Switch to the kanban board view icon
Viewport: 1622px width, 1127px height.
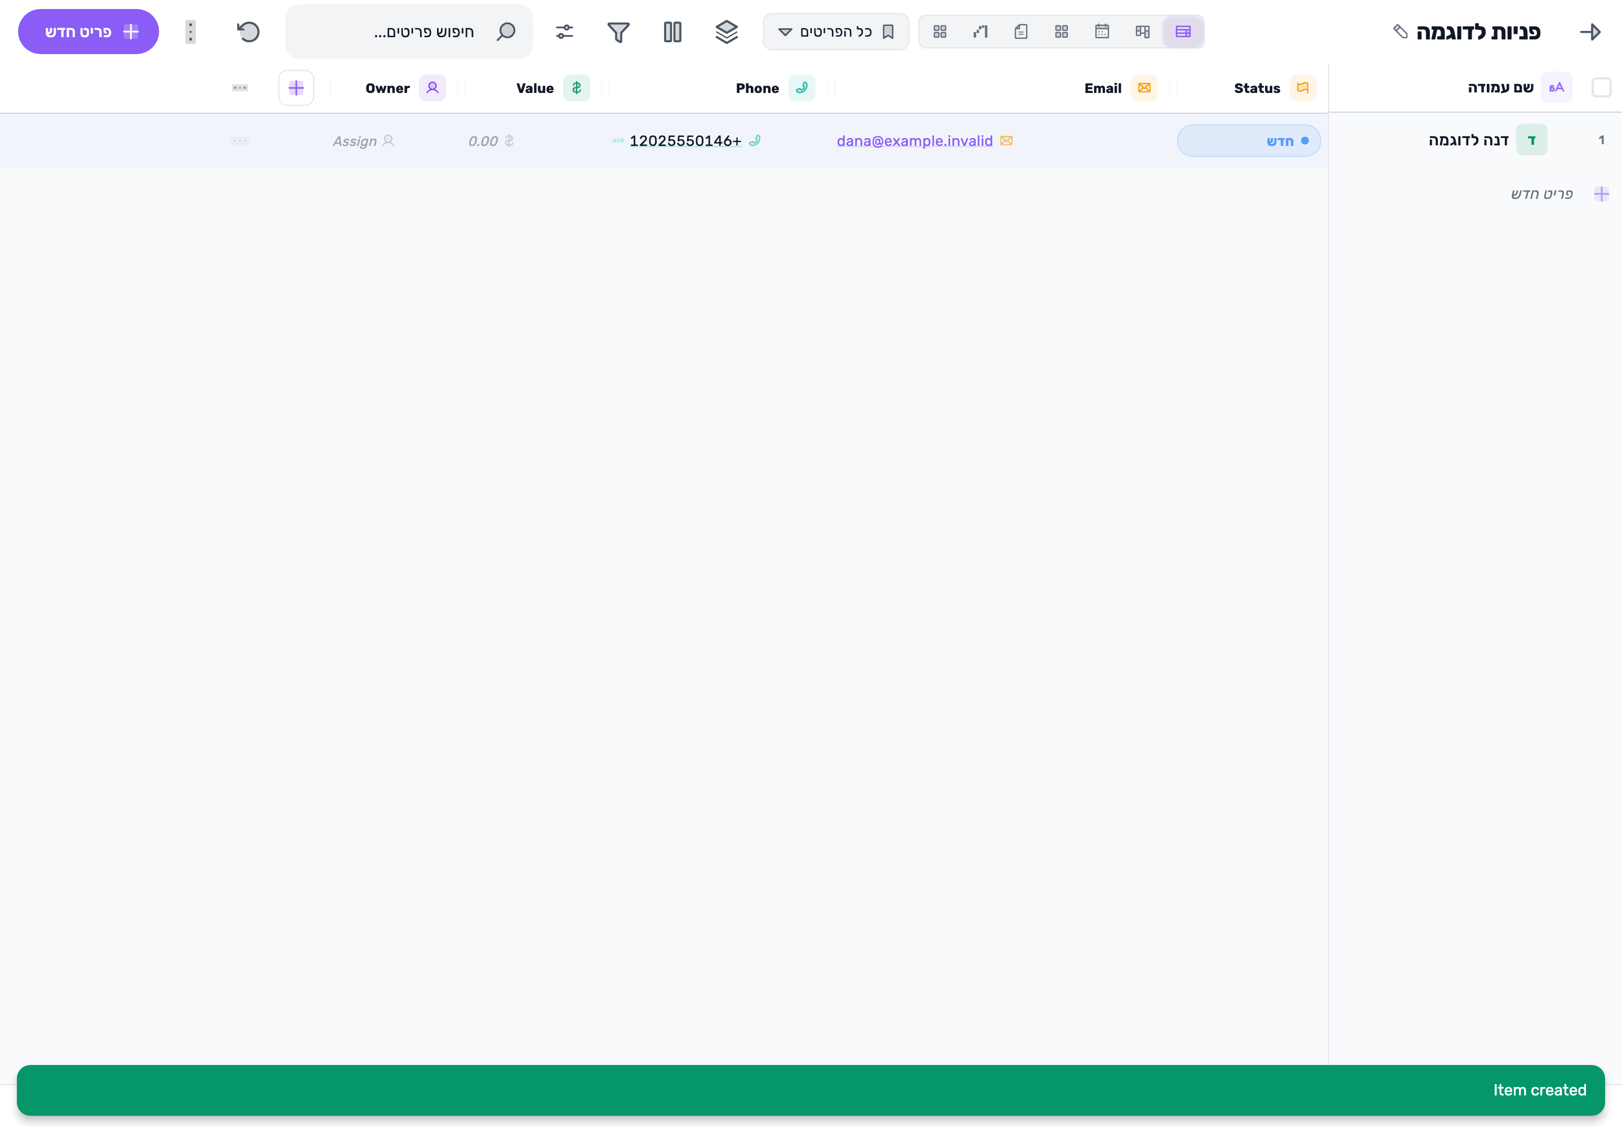pyautogui.click(x=1143, y=32)
